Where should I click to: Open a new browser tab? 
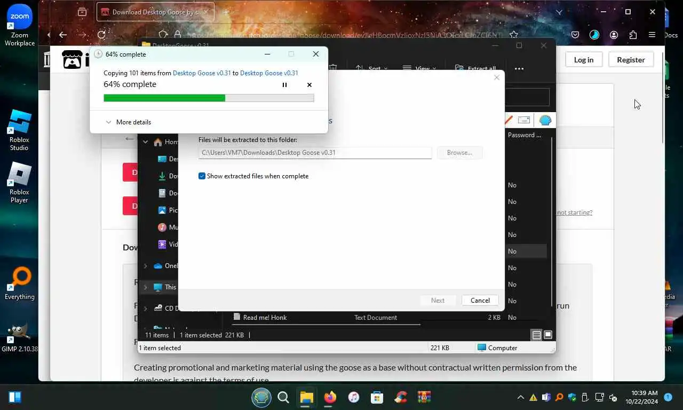(226, 12)
